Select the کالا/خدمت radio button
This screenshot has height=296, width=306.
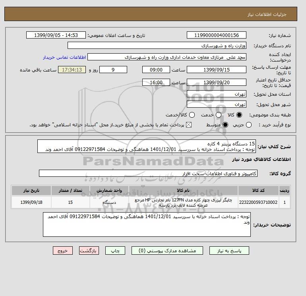pos(192,115)
